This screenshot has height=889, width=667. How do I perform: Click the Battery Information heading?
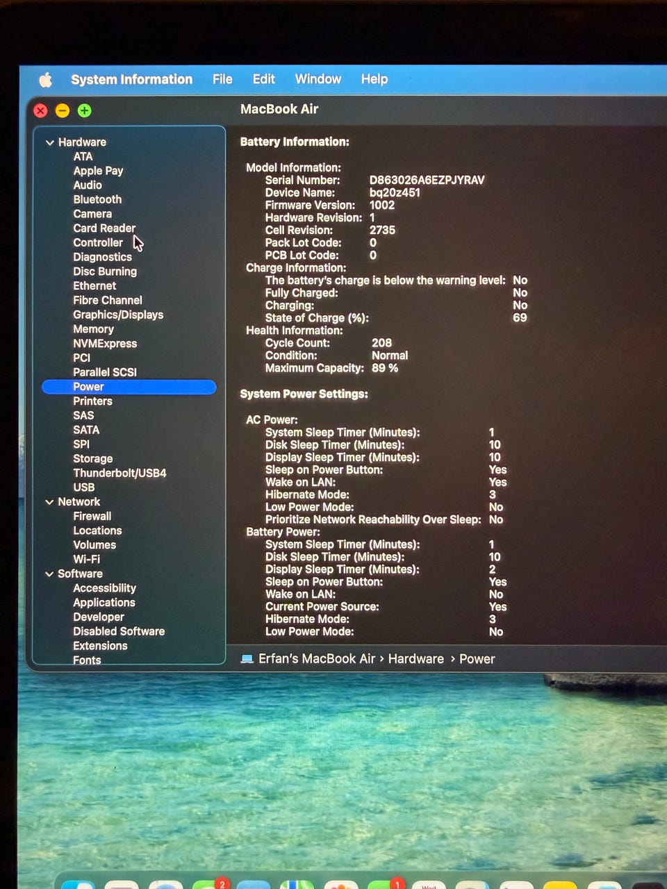(x=295, y=142)
